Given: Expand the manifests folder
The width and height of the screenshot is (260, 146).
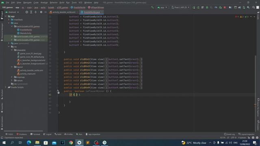Looking at the screenshot, I should pos(9,20).
